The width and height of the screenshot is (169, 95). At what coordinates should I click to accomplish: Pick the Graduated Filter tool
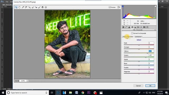(x=43, y=7)
